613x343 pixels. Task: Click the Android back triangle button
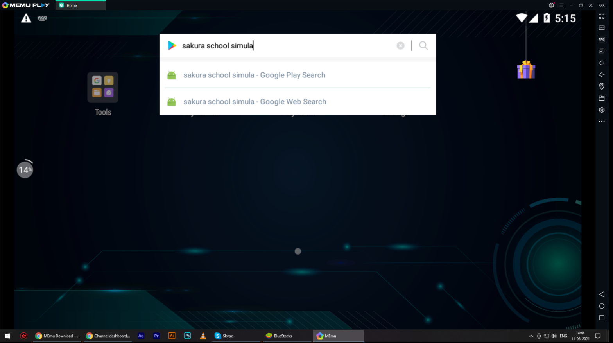point(602,294)
